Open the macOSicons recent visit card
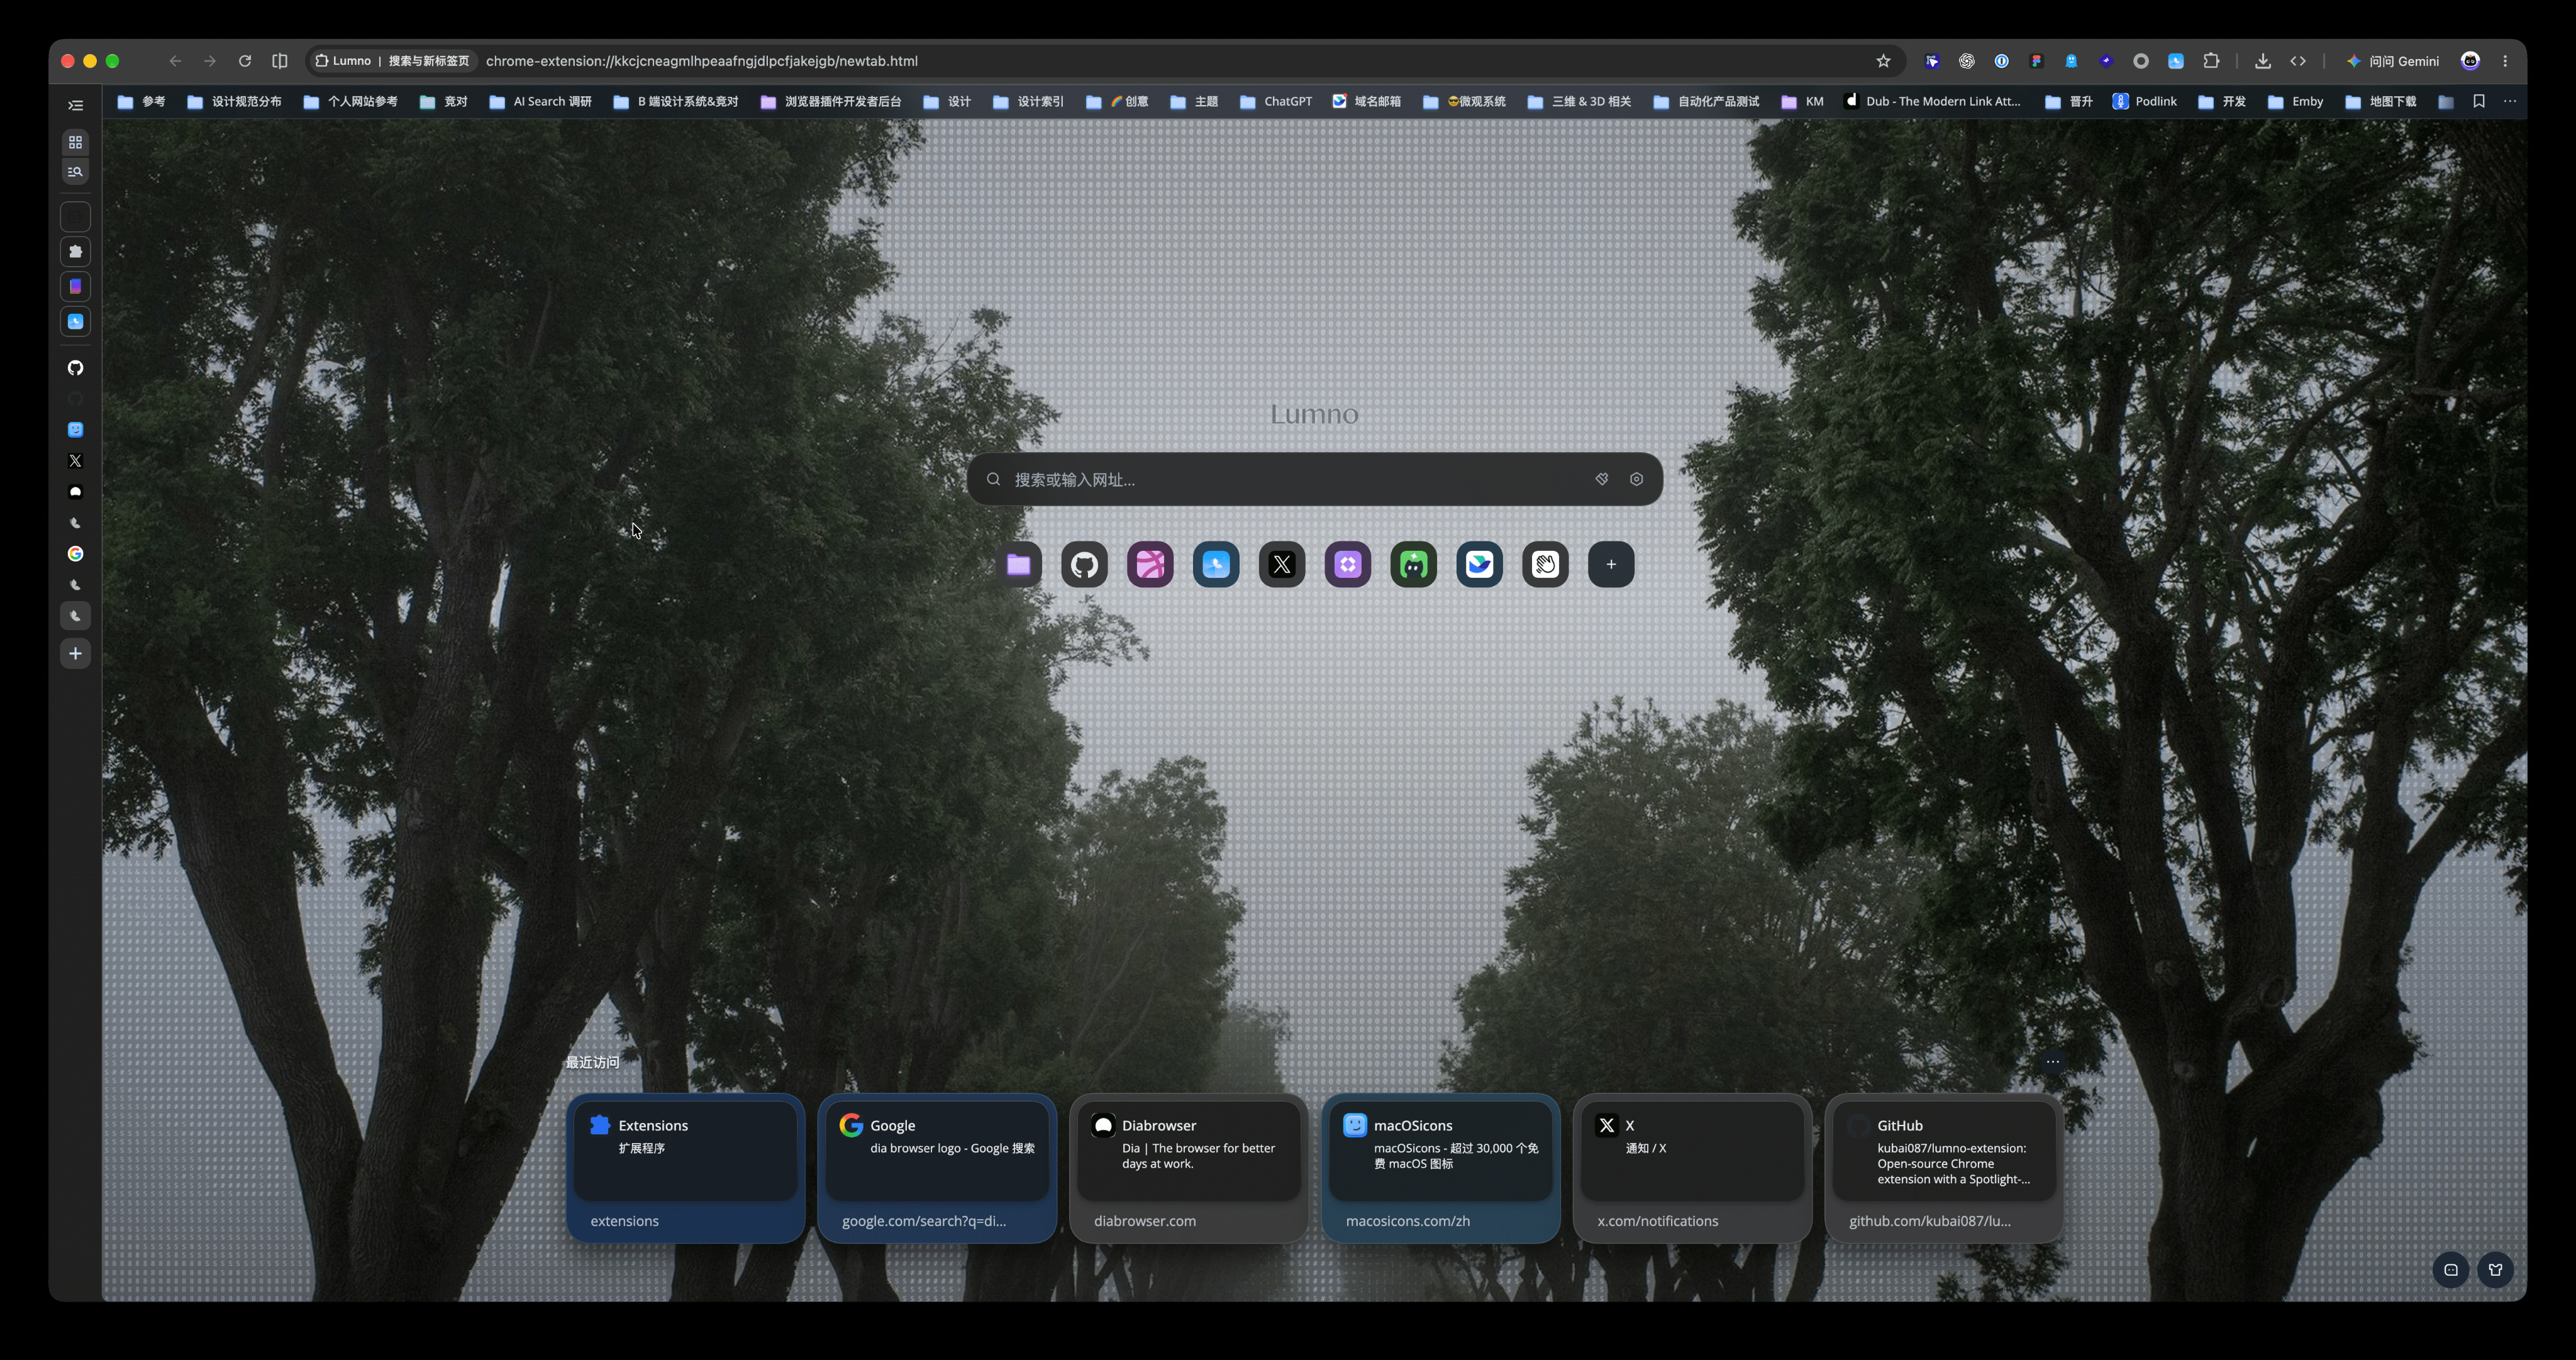 point(1440,1168)
